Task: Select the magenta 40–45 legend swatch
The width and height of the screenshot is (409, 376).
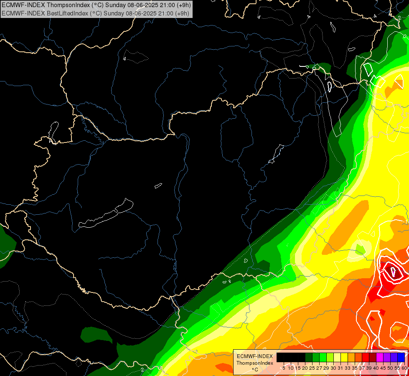Action: (x=380, y=357)
